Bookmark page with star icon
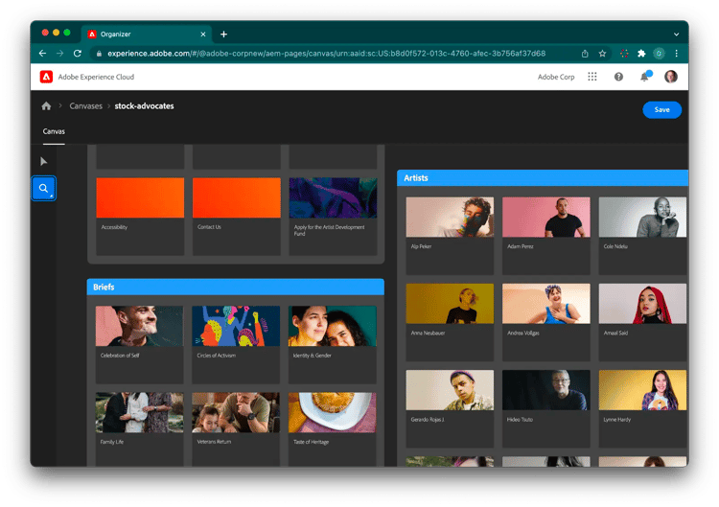719x507 pixels. coord(602,54)
